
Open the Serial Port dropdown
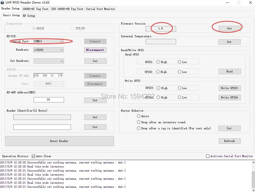tap(61, 41)
